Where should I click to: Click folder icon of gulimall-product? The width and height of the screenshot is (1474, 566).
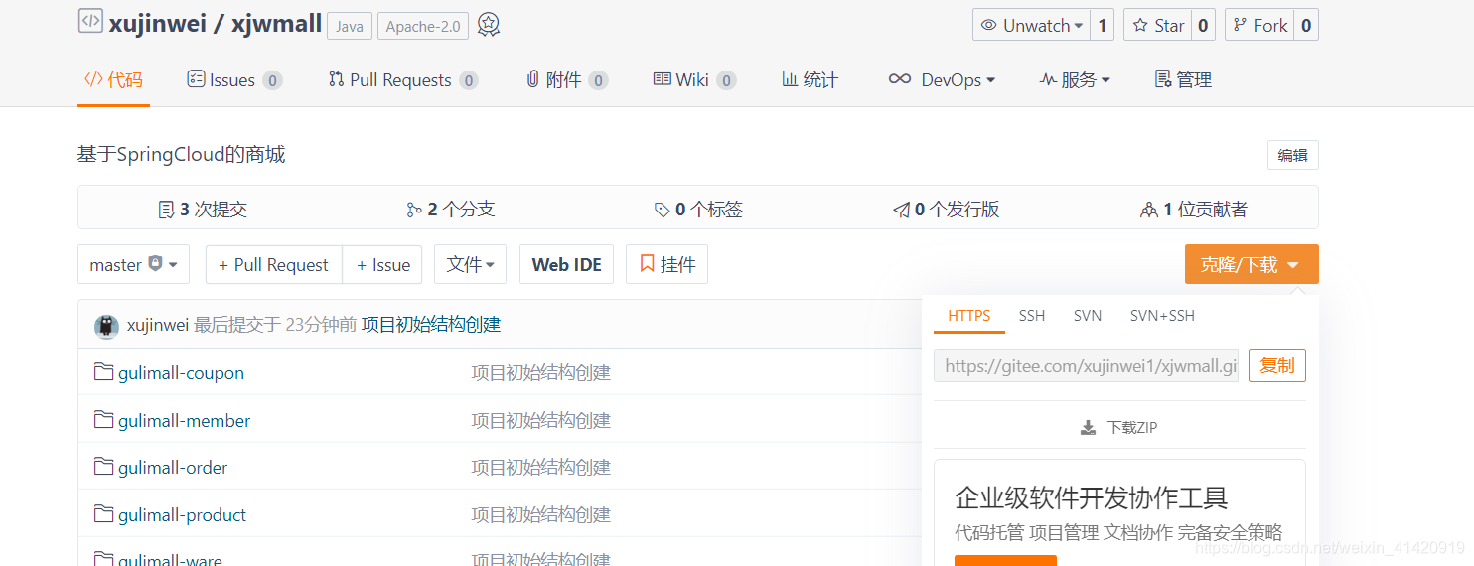pyautogui.click(x=103, y=514)
